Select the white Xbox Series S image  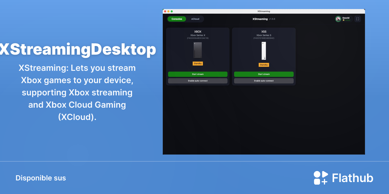(x=264, y=51)
